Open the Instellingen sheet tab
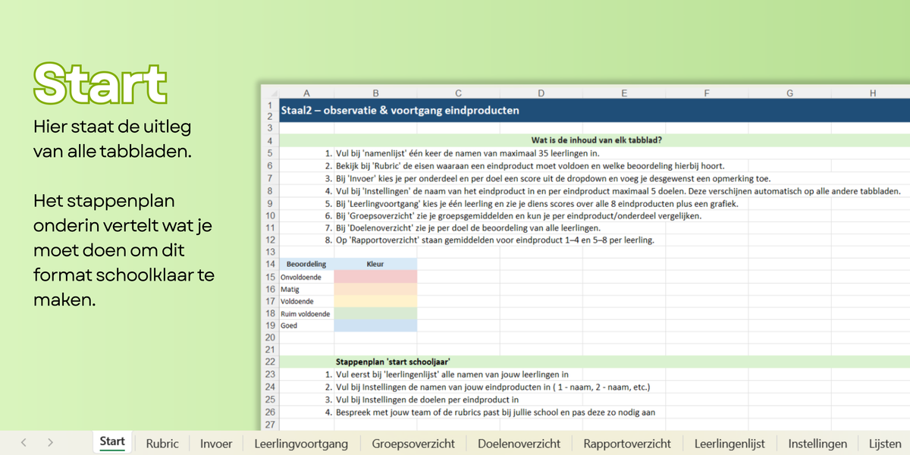The image size is (910, 455). point(817,444)
